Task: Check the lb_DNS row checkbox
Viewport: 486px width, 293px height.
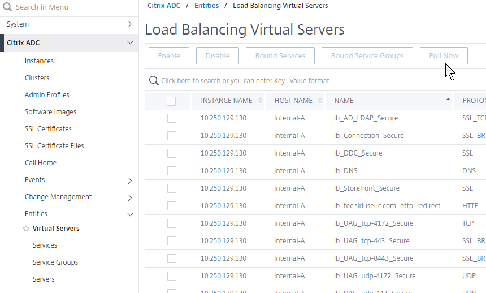Action: [x=171, y=171]
